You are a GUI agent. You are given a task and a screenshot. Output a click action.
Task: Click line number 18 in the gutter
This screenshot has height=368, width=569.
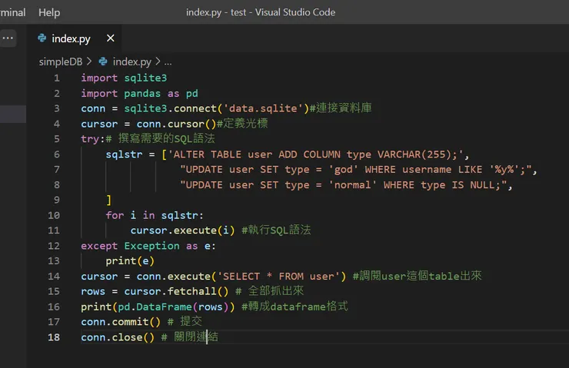click(x=54, y=337)
